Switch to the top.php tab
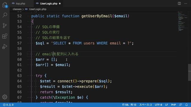This screenshot has height=107, width=191. pyautogui.click(x=20, y=4)
